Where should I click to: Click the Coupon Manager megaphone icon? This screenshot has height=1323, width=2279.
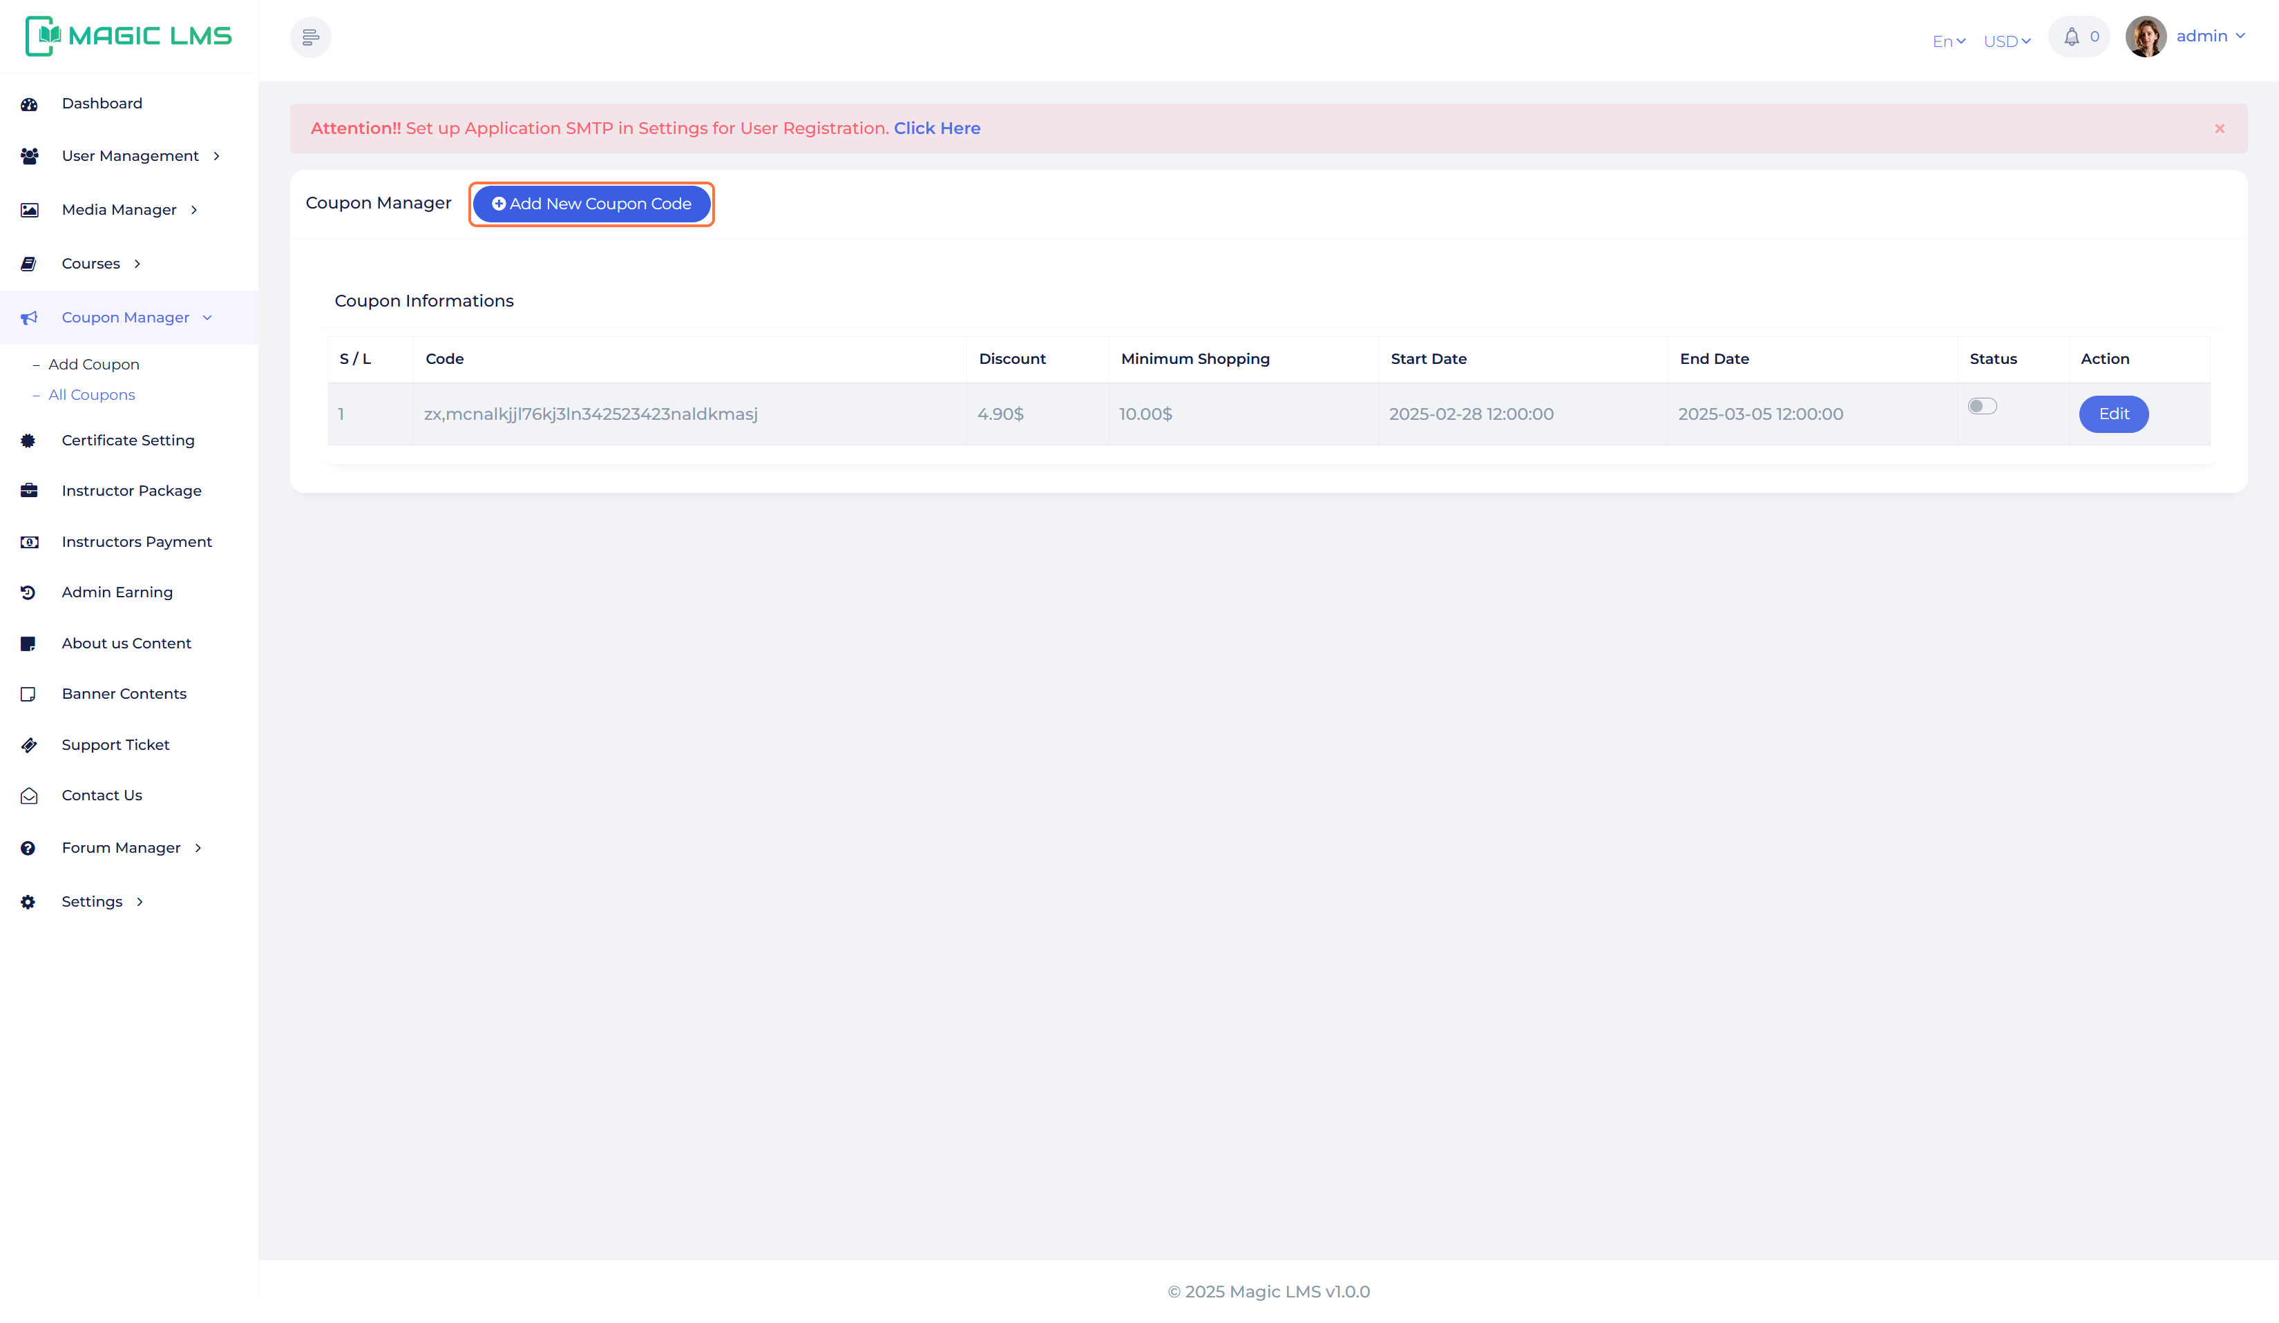pyautogui.click(x=29, y=317)
